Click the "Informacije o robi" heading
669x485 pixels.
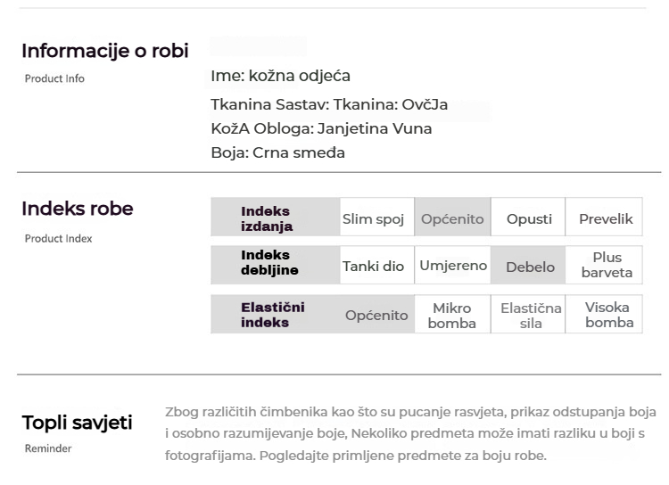[x=105, y=51]
